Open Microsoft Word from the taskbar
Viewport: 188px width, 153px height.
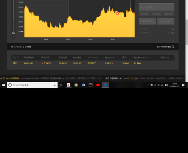tap(83, 85)
